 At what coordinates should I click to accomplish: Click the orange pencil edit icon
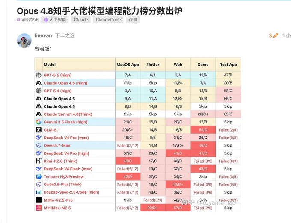pyautogui.click(x=276, y=35)
